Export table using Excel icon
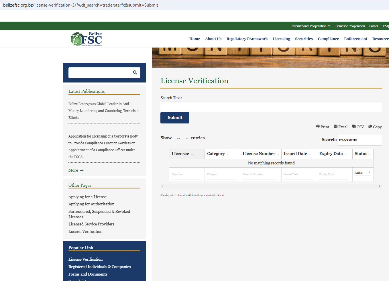Screen dimensions: 389x281 341,127
